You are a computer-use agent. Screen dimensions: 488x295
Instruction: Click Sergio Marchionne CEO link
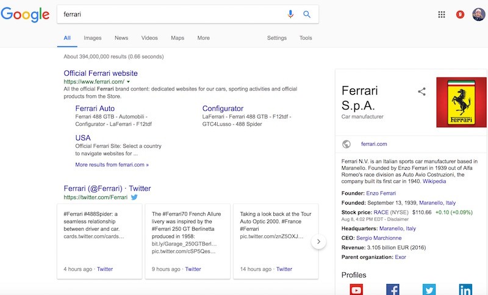[379, 238]
